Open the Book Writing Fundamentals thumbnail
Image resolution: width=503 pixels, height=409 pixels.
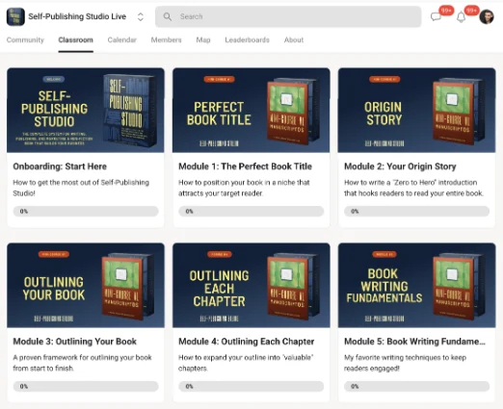(x=416, y=285)
